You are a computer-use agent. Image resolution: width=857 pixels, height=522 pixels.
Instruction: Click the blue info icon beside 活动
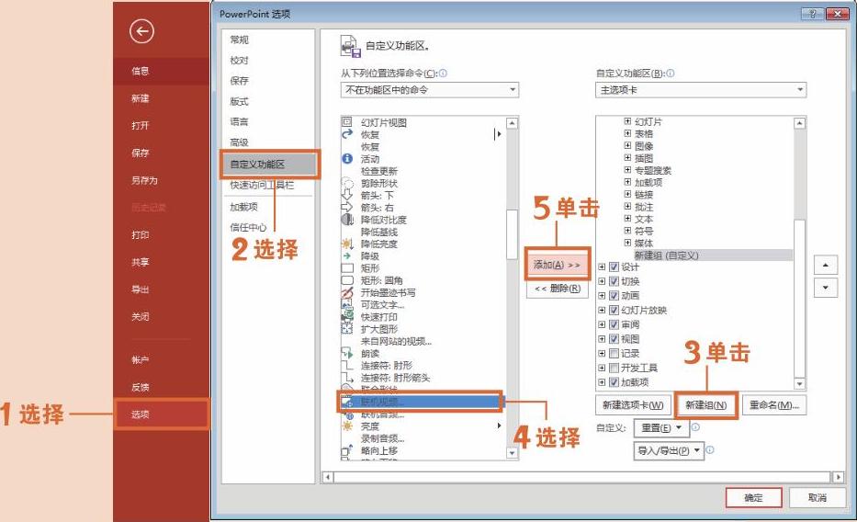click(347, 158)
